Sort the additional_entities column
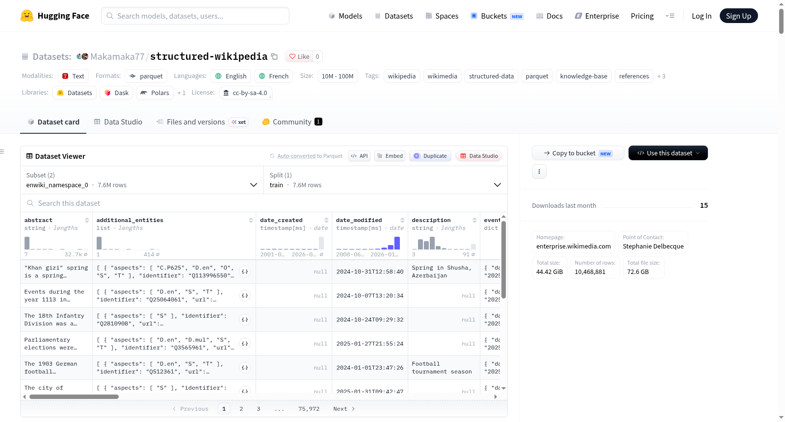The image size is (785, 422). (x=251, y=220)
